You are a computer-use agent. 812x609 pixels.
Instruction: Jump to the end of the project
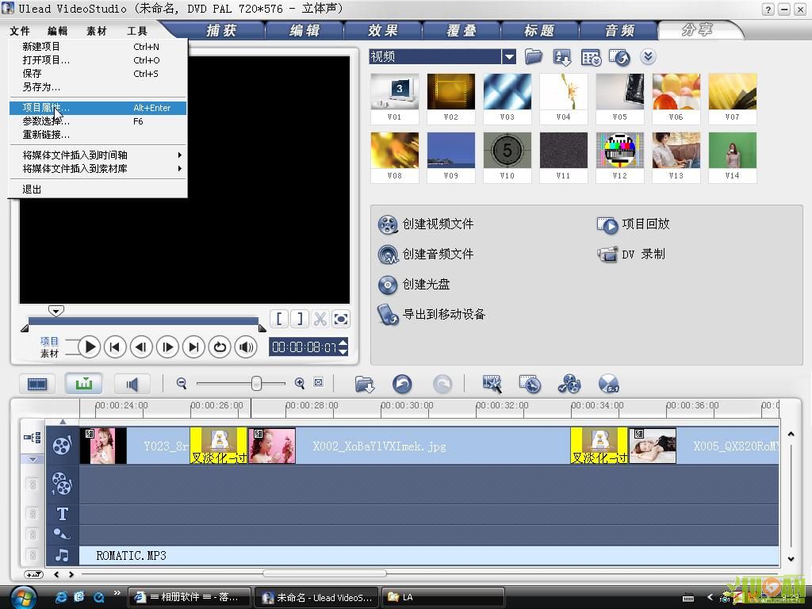click(x=193, y=347)
